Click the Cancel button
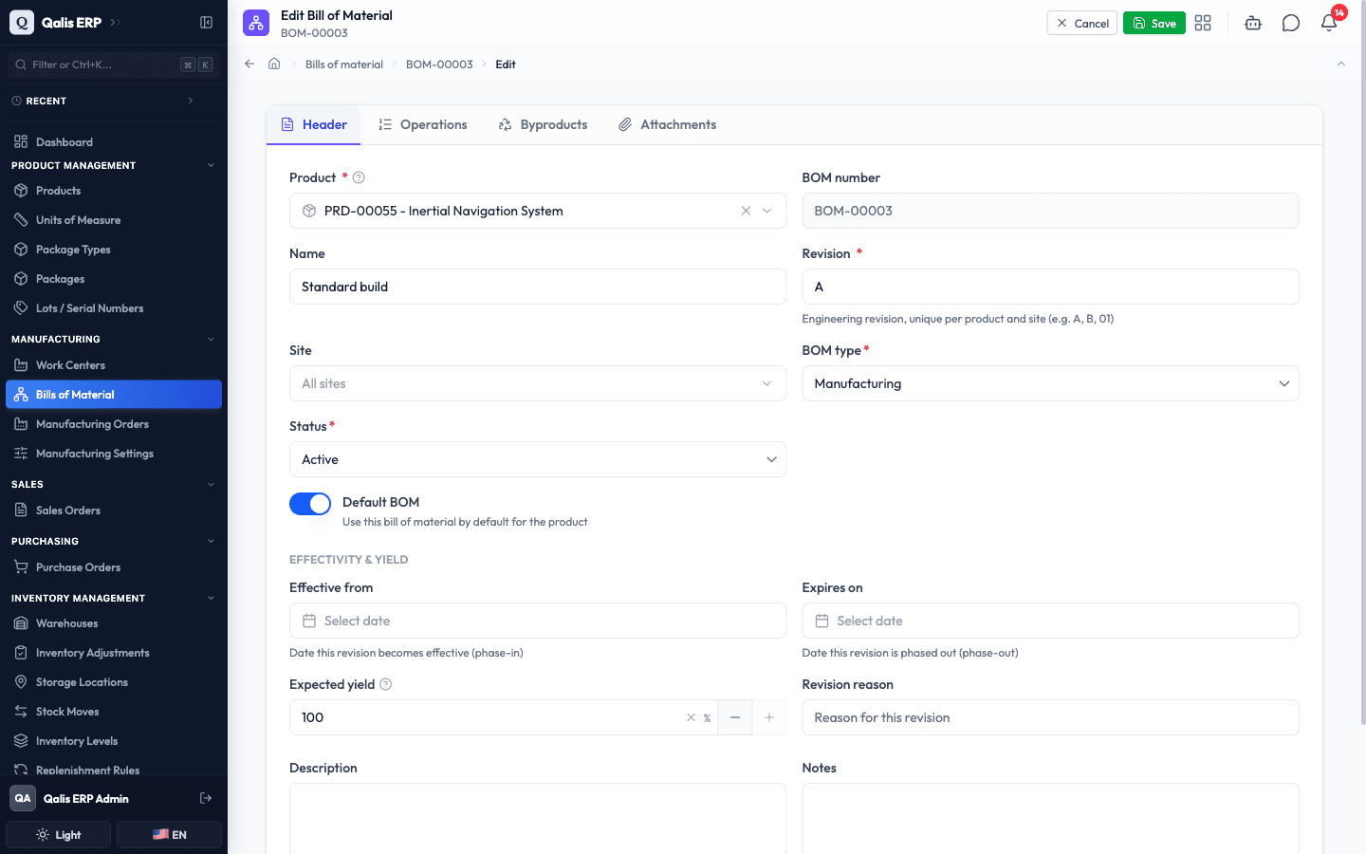This screenshot has height=854, width=1366. coord(1082,23)
